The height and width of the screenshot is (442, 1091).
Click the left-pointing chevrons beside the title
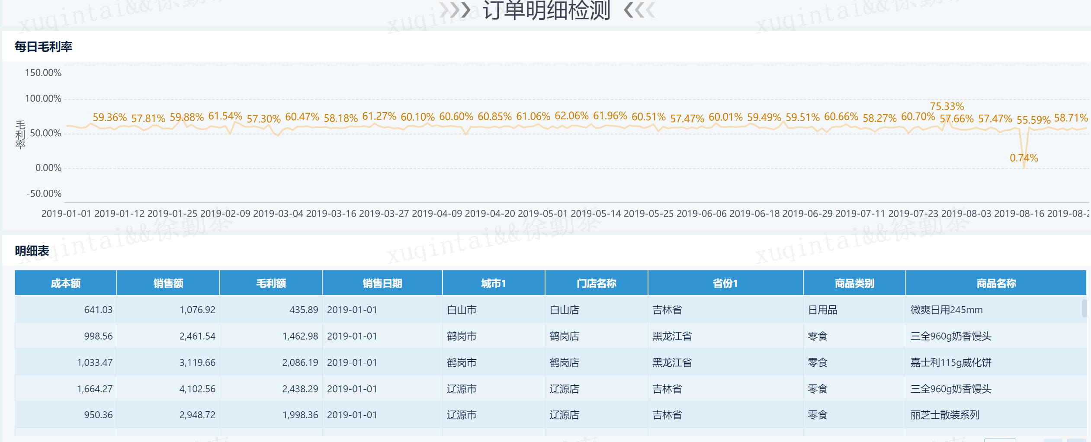[x=639, y=10]
